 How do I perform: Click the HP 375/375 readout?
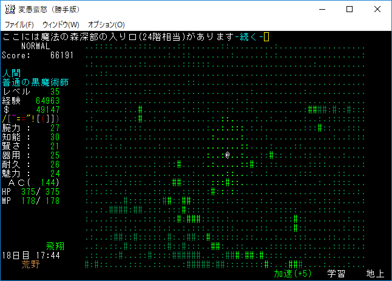[30, 192]
